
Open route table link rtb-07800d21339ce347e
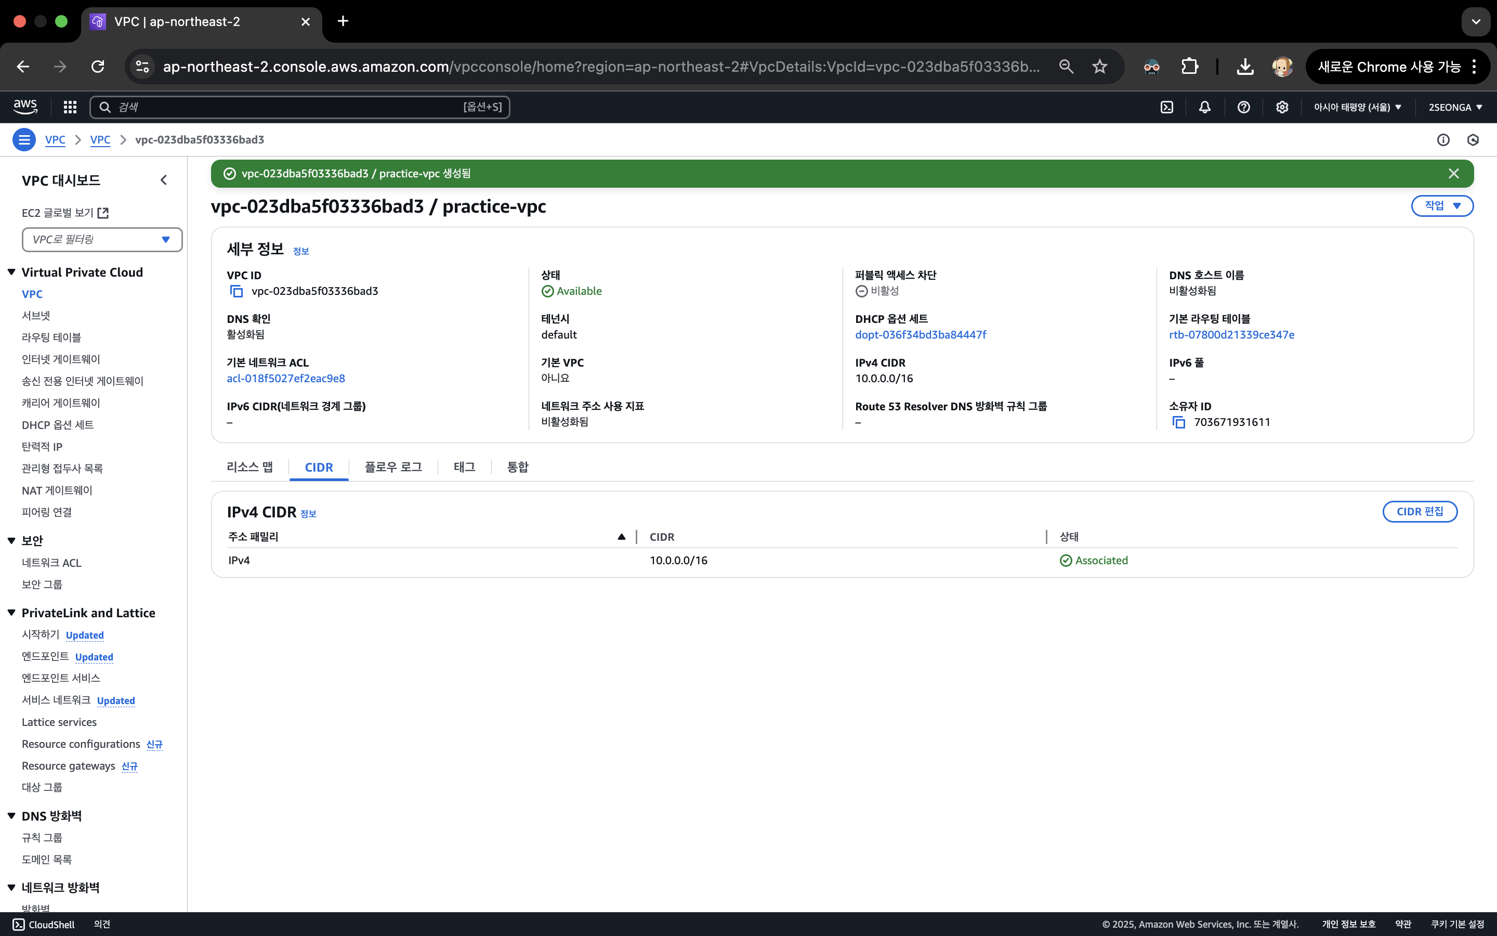point(1231,335)
